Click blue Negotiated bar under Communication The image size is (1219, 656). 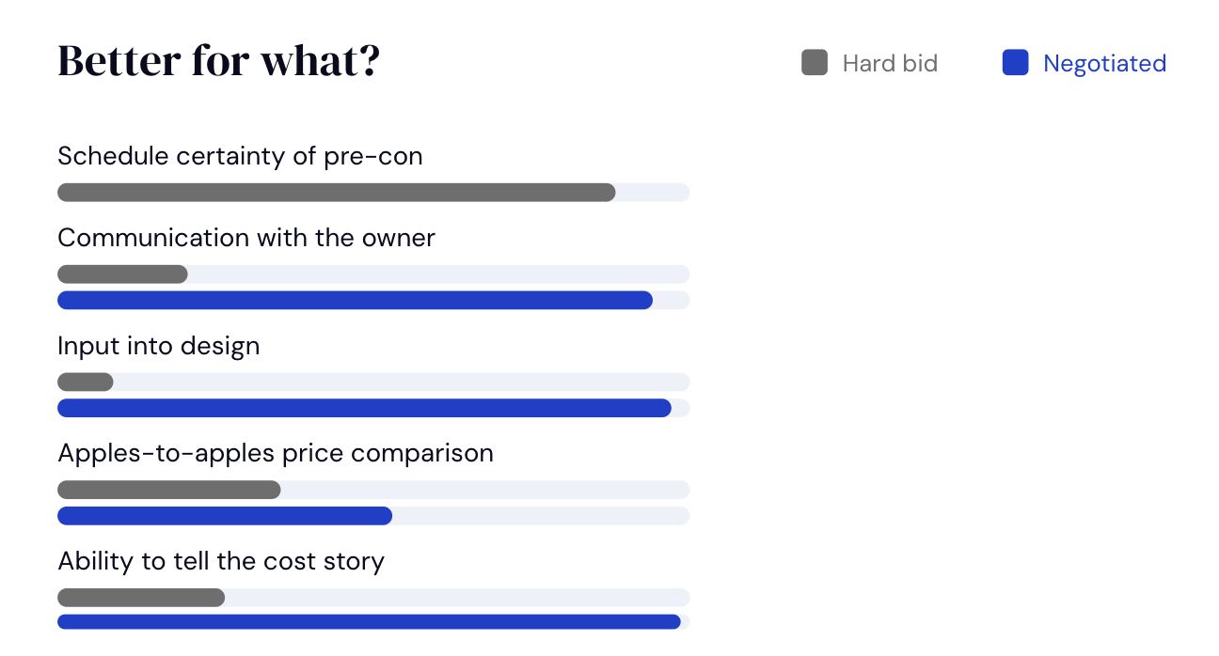pos(355,301)
